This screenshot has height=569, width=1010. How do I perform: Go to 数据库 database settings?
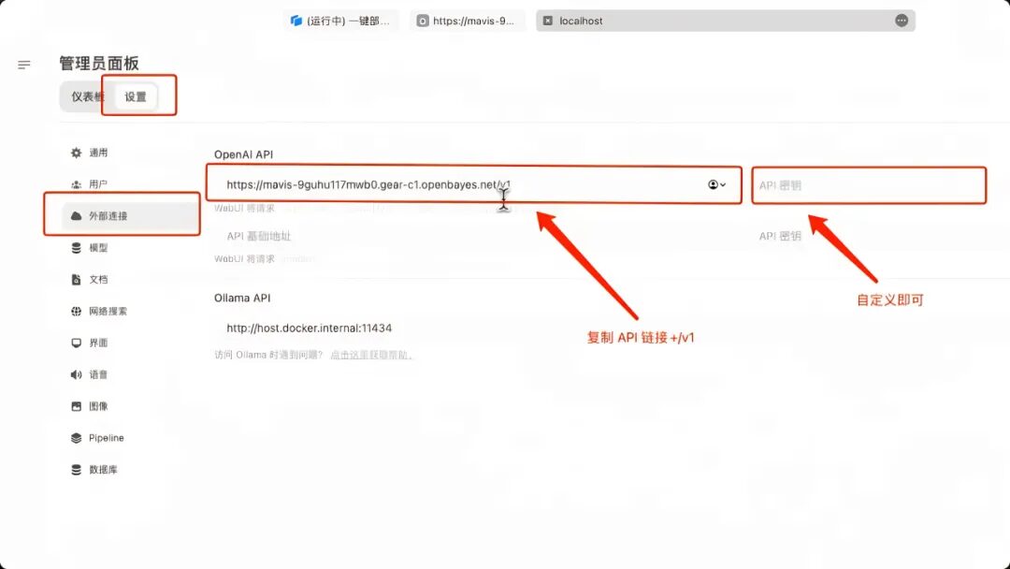103,470
